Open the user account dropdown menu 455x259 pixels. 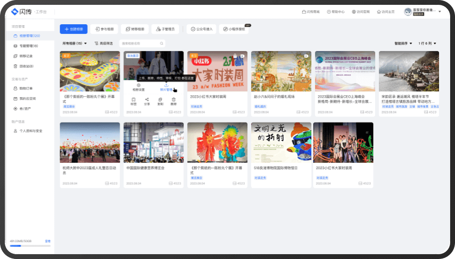[440, 12]
